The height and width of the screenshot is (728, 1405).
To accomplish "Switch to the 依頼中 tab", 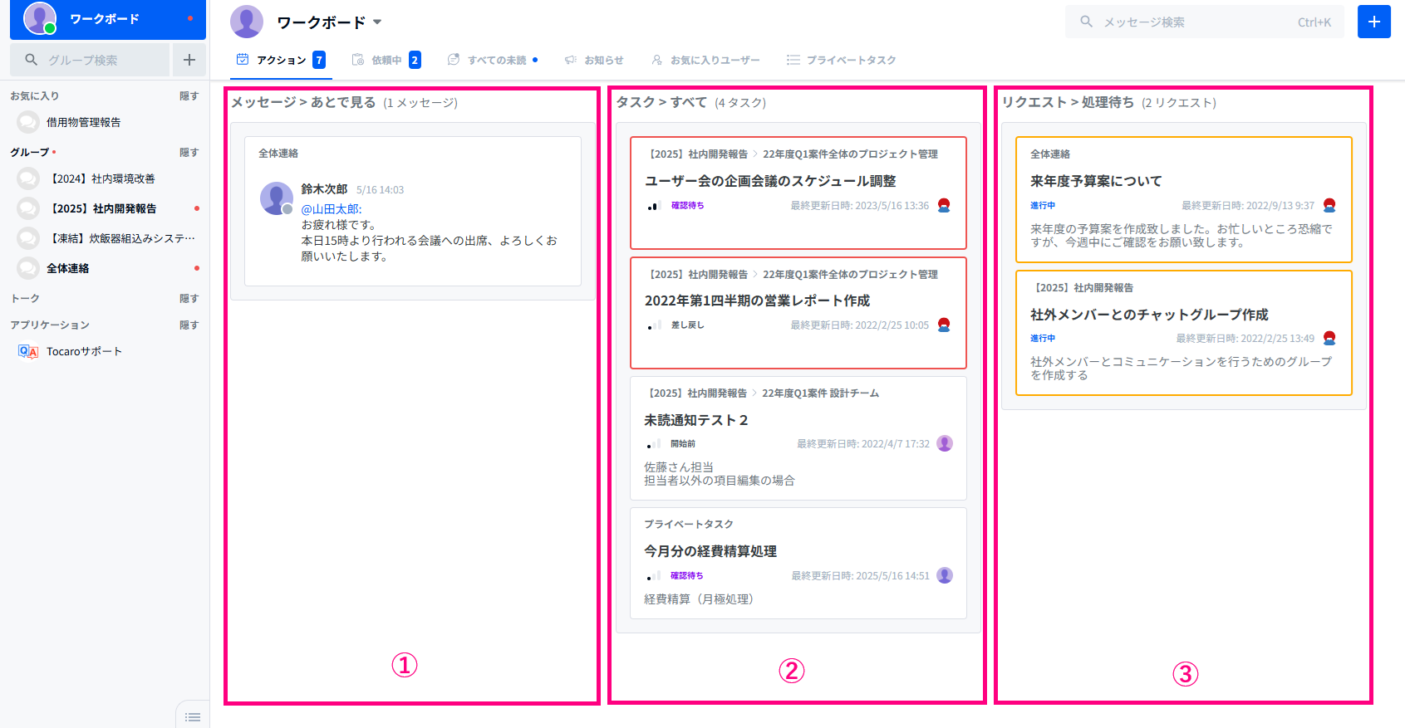I will point(386,60).
